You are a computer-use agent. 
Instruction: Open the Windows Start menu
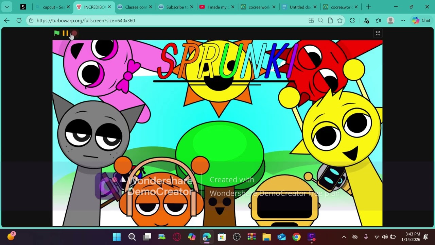pyautogui.click(x=117, y=237)
